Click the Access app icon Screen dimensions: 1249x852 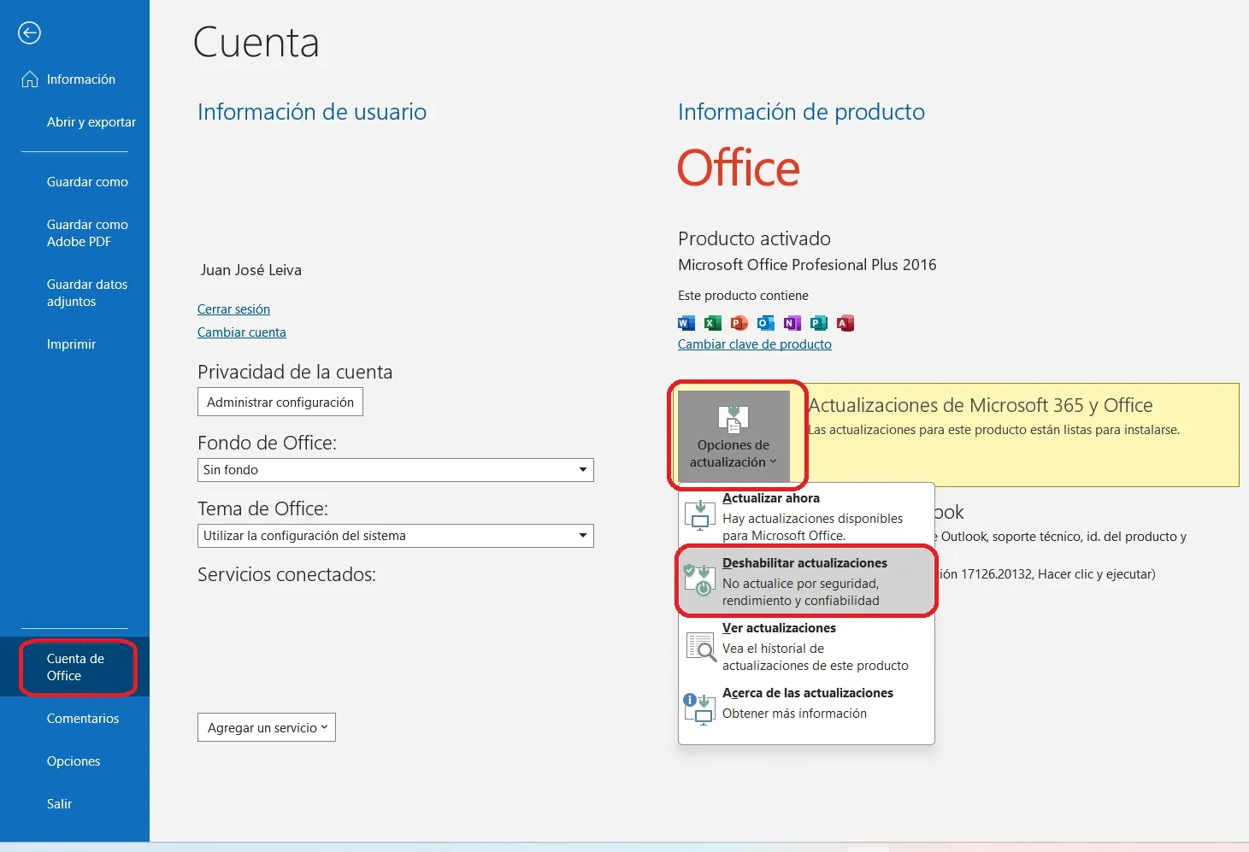pyautogui.click(x=845, y=323)
